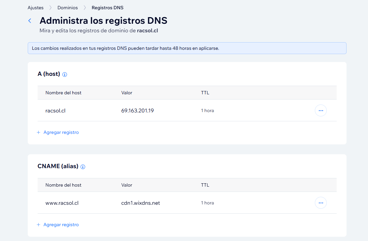Click the 48 horas DNS notice banner
368x241 pixels.
click(x=187, y=48)
